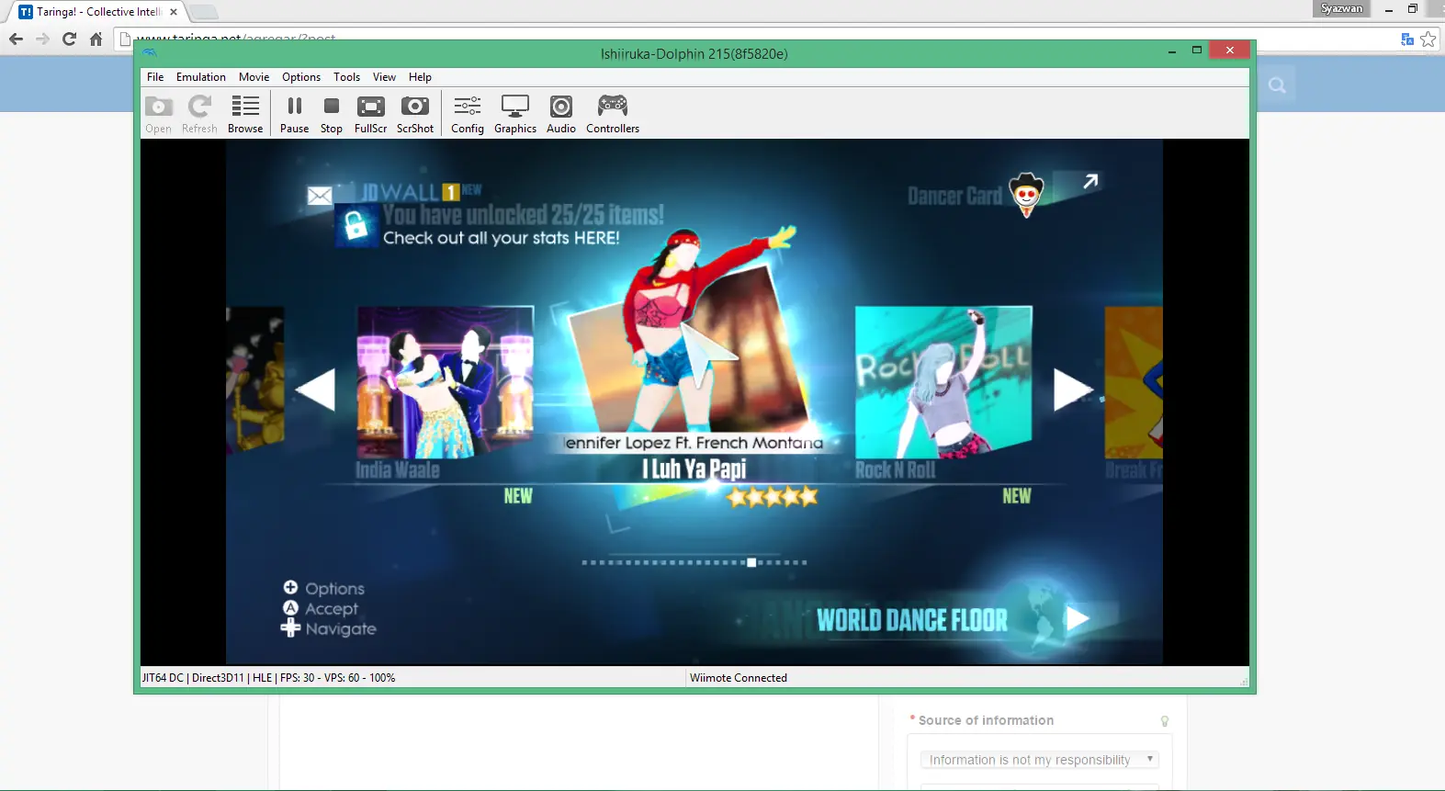1445x791 pixels.
Task: Open Graphics settings
Action: tap(515, 115)
